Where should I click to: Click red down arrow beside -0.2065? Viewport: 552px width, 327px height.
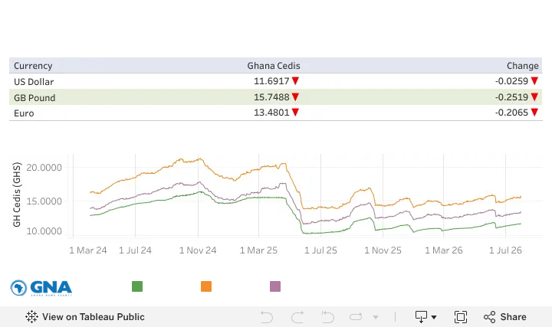[534, 112]
